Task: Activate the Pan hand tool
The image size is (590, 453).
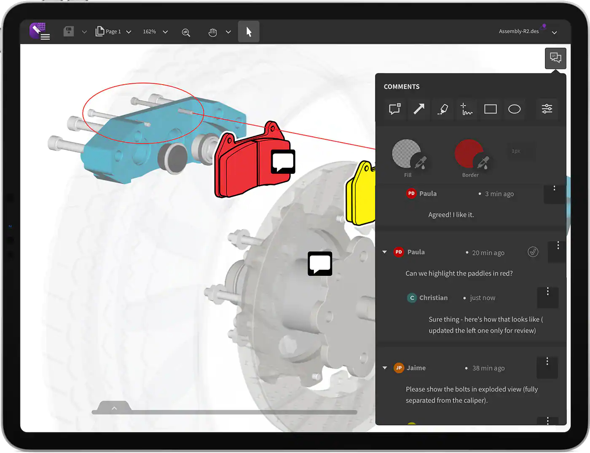Action: (212, 32)
